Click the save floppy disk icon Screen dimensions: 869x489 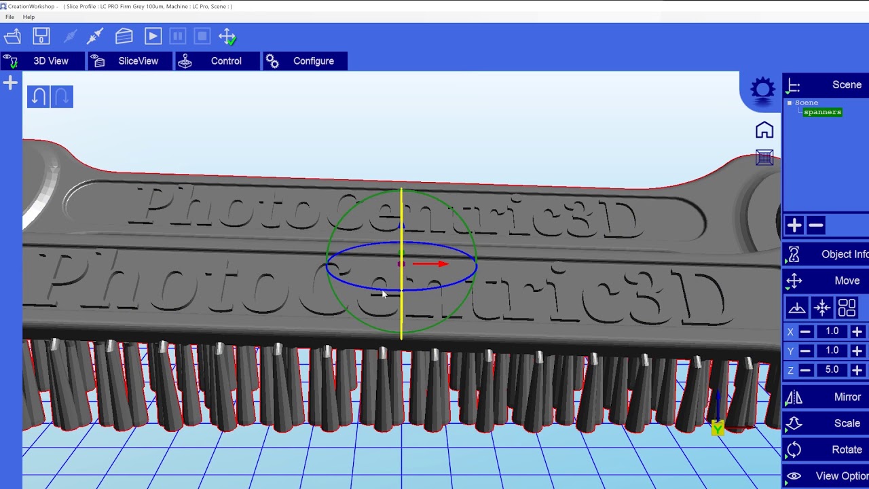pos(41,37)
